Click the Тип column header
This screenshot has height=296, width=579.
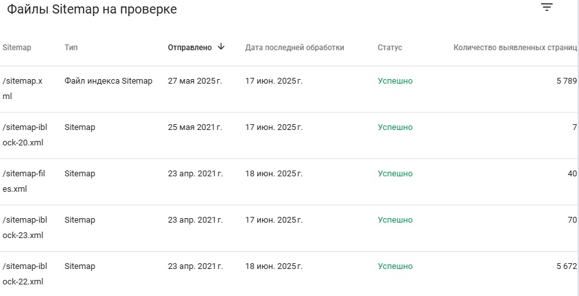pyautogui.click(x=71, y=48)
